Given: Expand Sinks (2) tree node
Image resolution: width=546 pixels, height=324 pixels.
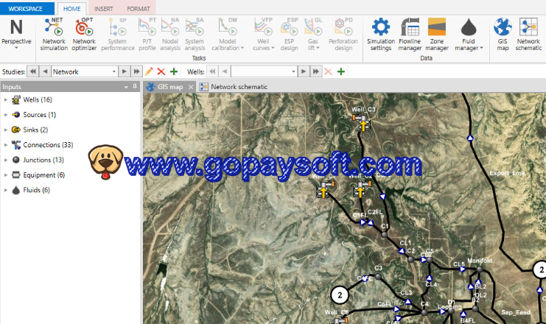Looking at the screenshot, I should 6,130.
